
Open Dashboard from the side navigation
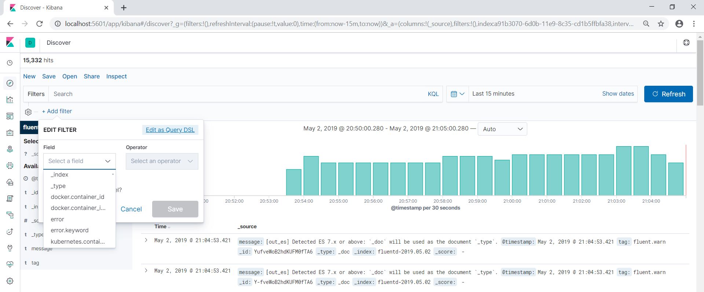pyautogui.click(x=10, y=116)
